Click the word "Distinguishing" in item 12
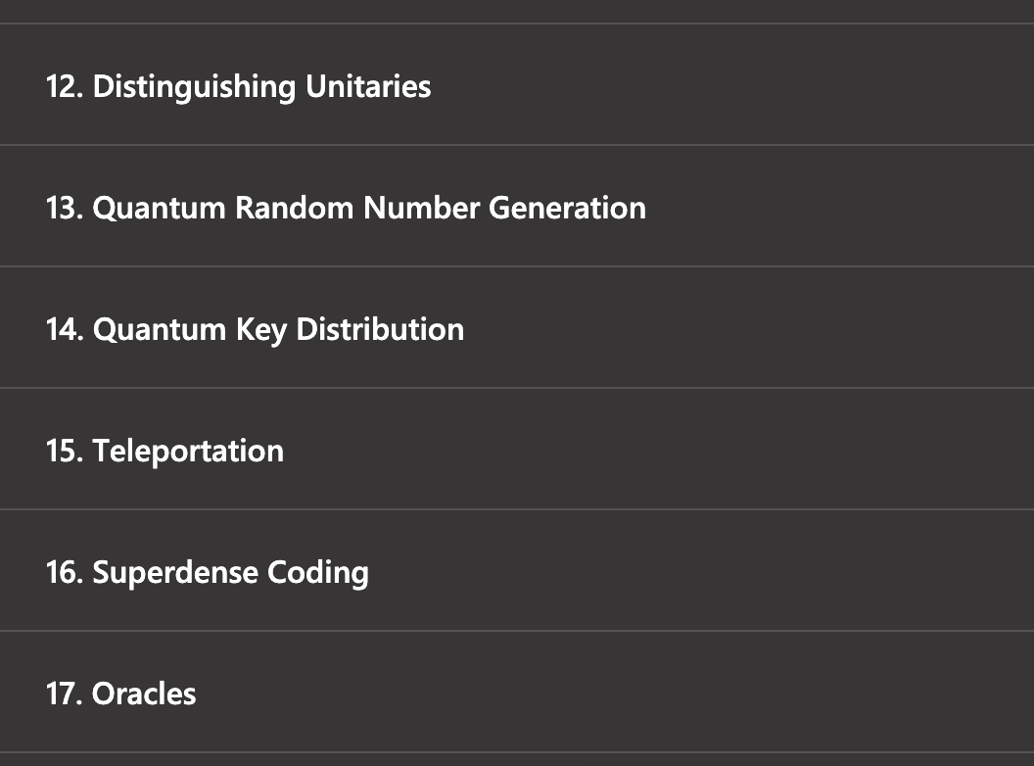The image size is (1034, 766). tap(194, 87)
